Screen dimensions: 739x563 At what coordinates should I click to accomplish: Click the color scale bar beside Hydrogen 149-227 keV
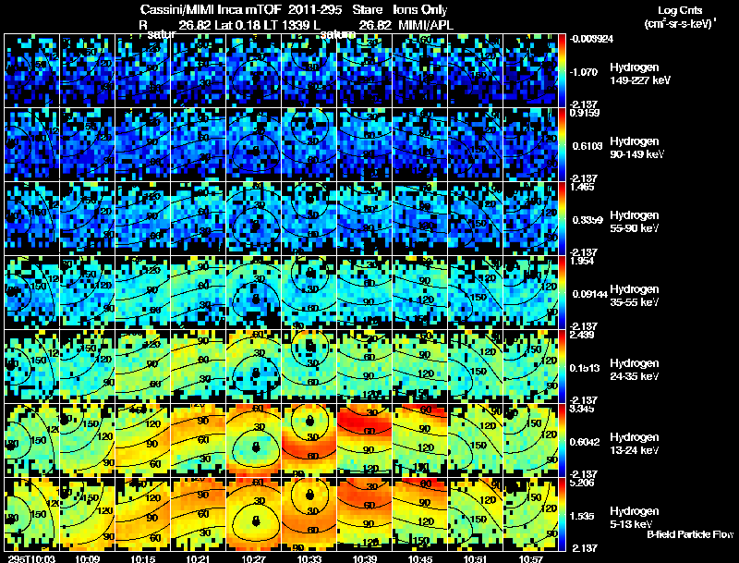pos(562,70)
